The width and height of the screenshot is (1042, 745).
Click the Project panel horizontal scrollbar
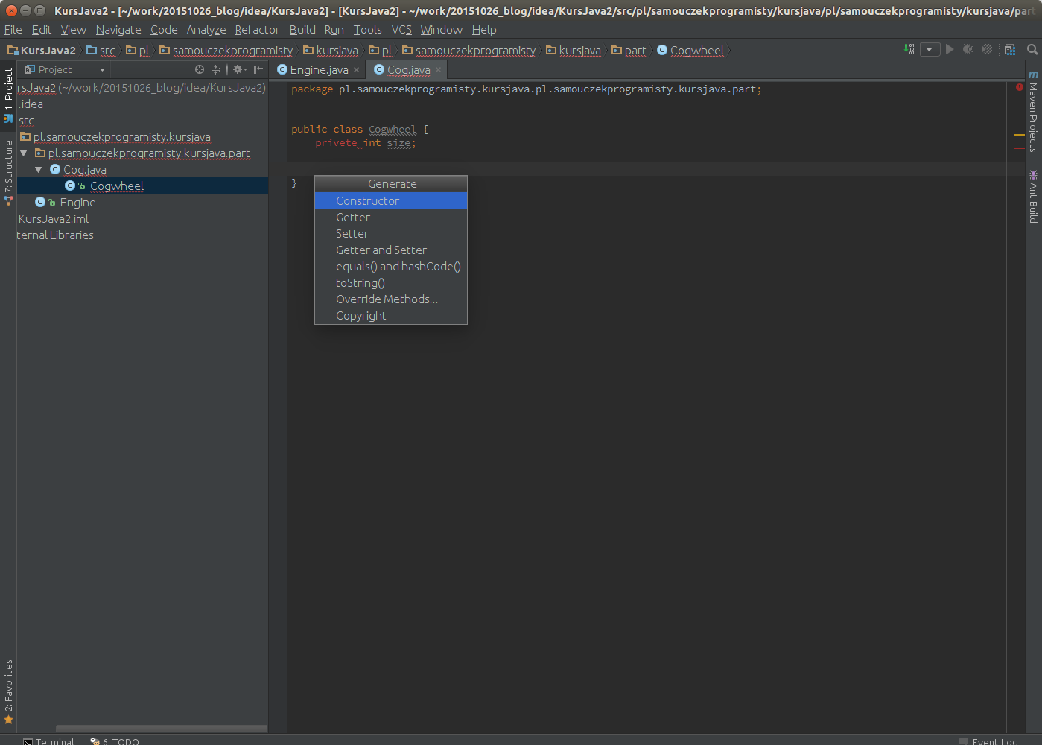[161, 729]
